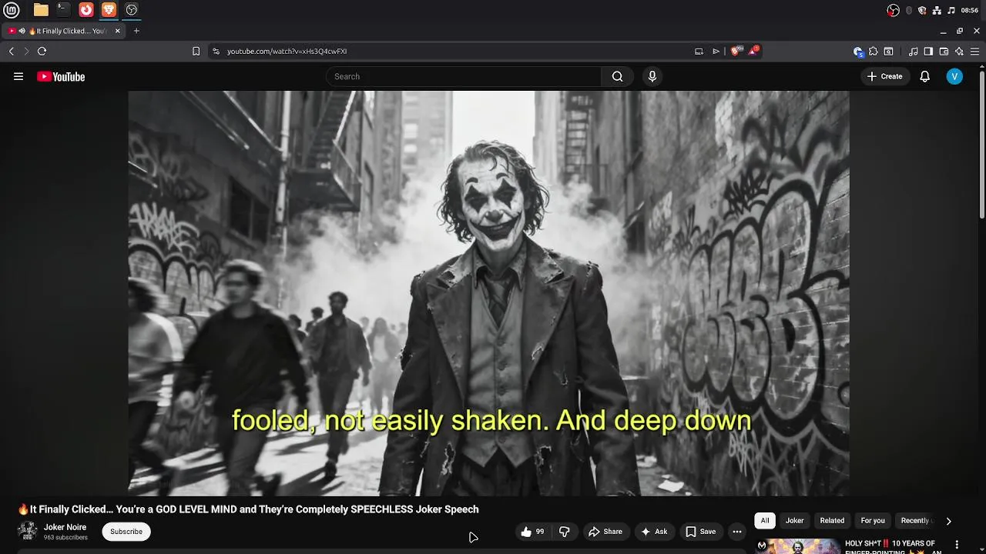Open the red browser icon in the panel
The image size is (986, 554).
click(x=86, y=10)
